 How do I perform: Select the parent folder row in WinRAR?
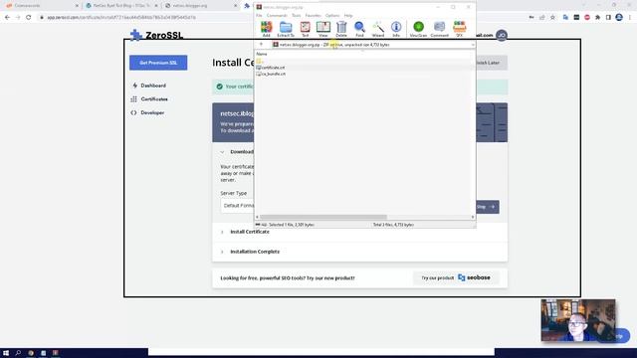(x=260, y=62)
